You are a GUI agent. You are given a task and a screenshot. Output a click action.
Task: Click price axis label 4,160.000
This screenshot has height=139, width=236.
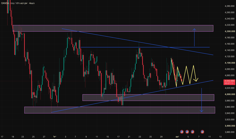(x=230, y=44)
